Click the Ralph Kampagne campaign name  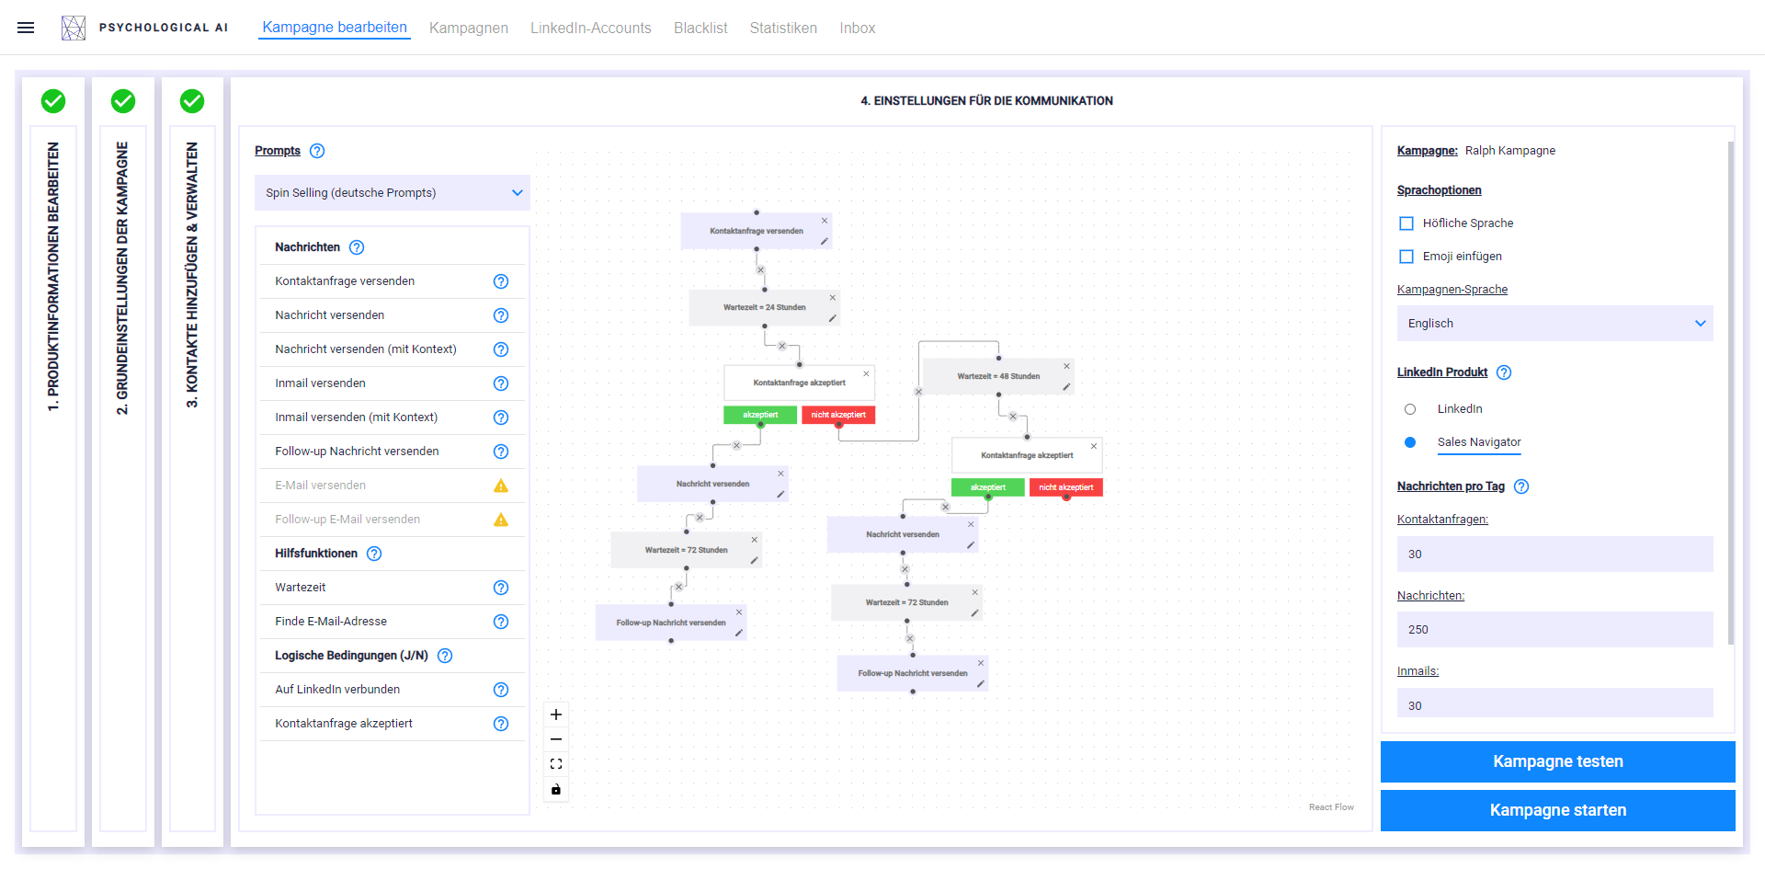pyautogui.click(x=1510, y=151)
